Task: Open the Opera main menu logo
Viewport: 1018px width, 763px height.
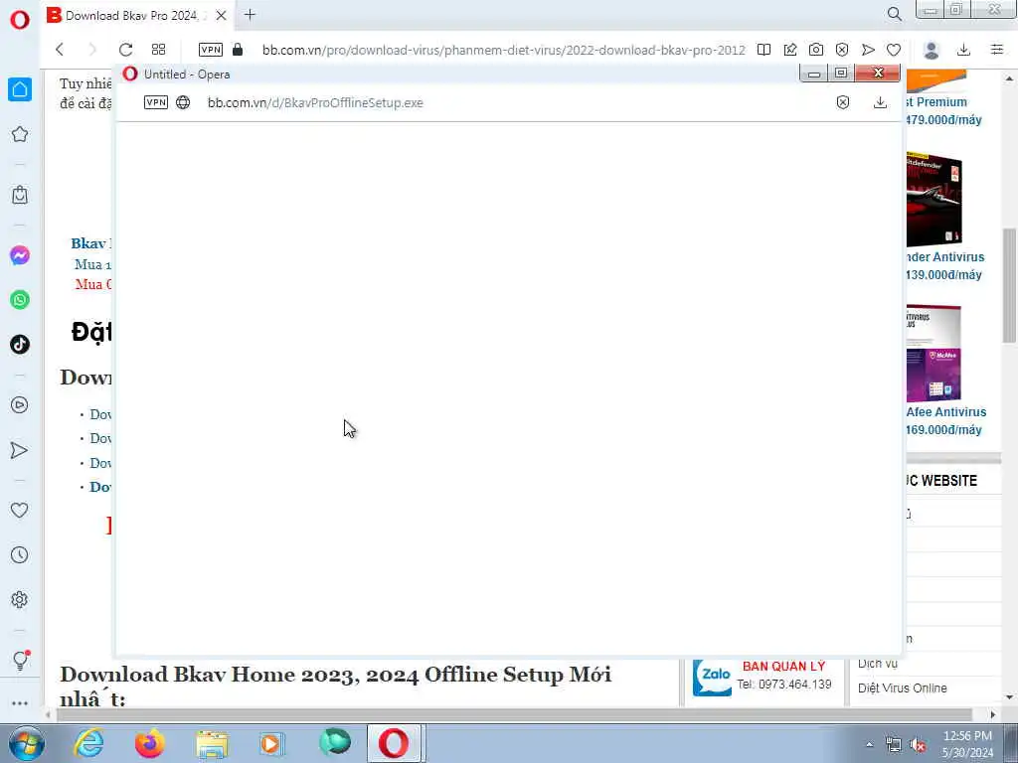Action: point(20,20)
